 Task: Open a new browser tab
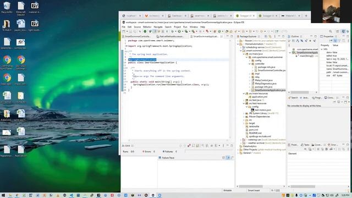pyautogui.click(x=306, y=16)
